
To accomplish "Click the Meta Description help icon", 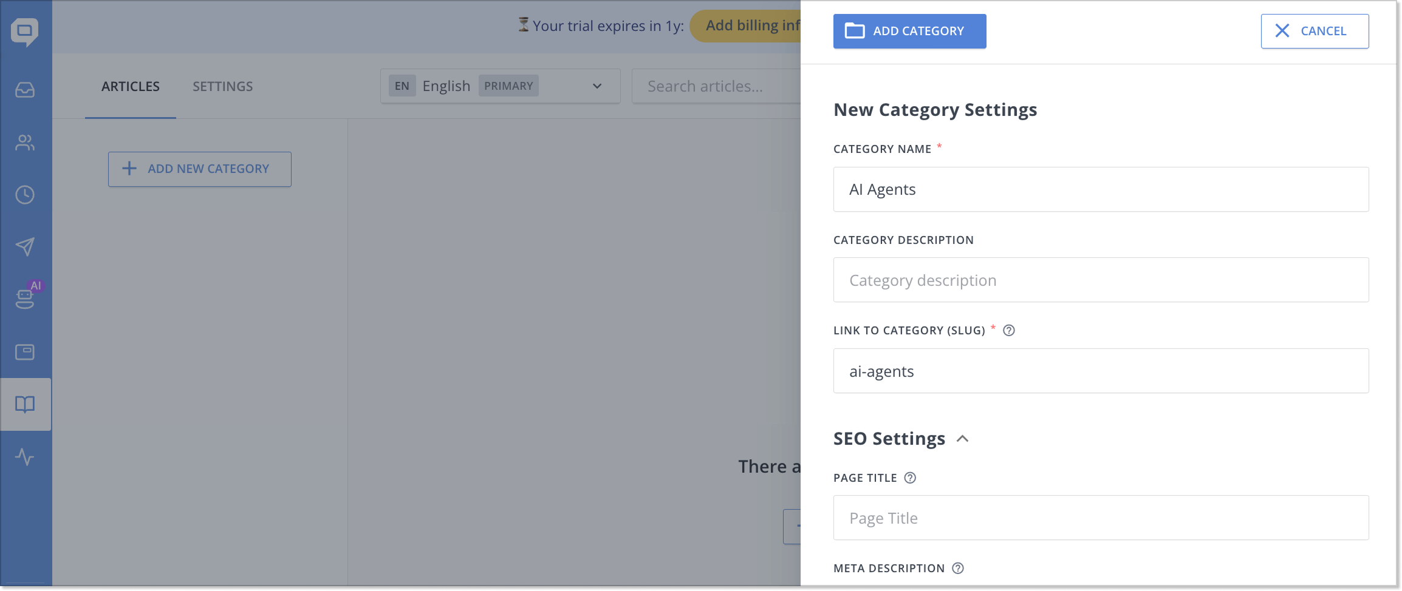I will click(x=958, y=568).
